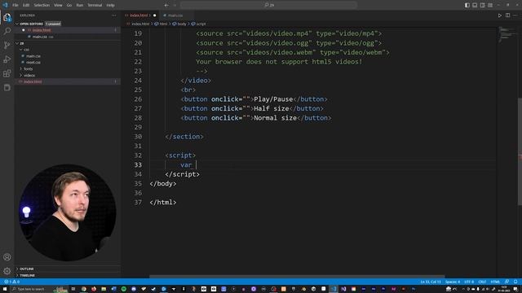Change encoding via UTF-8 status item
Screen dimensions: 522x293
coord(469,282)
